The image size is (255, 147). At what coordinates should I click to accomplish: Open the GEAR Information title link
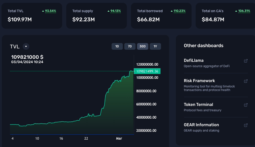(201, 125)
